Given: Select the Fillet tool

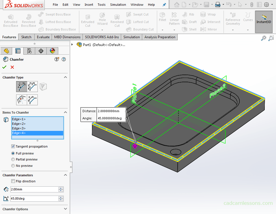Looking at the screenshot, I should (x=162, y=17).
